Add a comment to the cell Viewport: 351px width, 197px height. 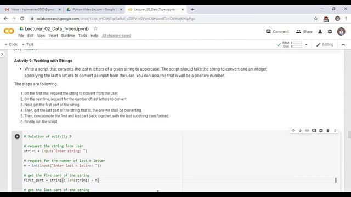pyautogui.click(x=314, y=130)
